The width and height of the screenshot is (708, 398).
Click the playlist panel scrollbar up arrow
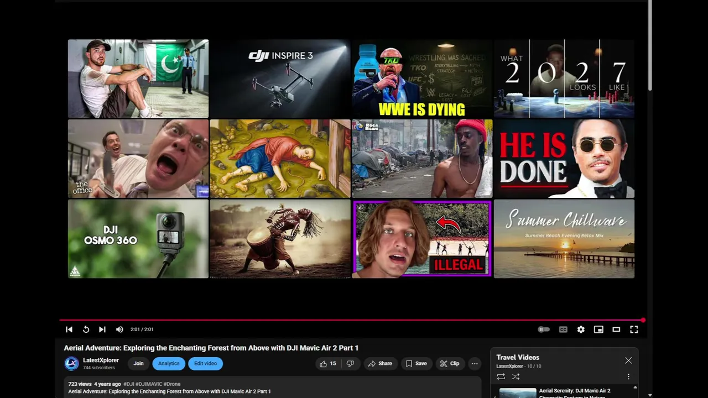tap(635, 387)
